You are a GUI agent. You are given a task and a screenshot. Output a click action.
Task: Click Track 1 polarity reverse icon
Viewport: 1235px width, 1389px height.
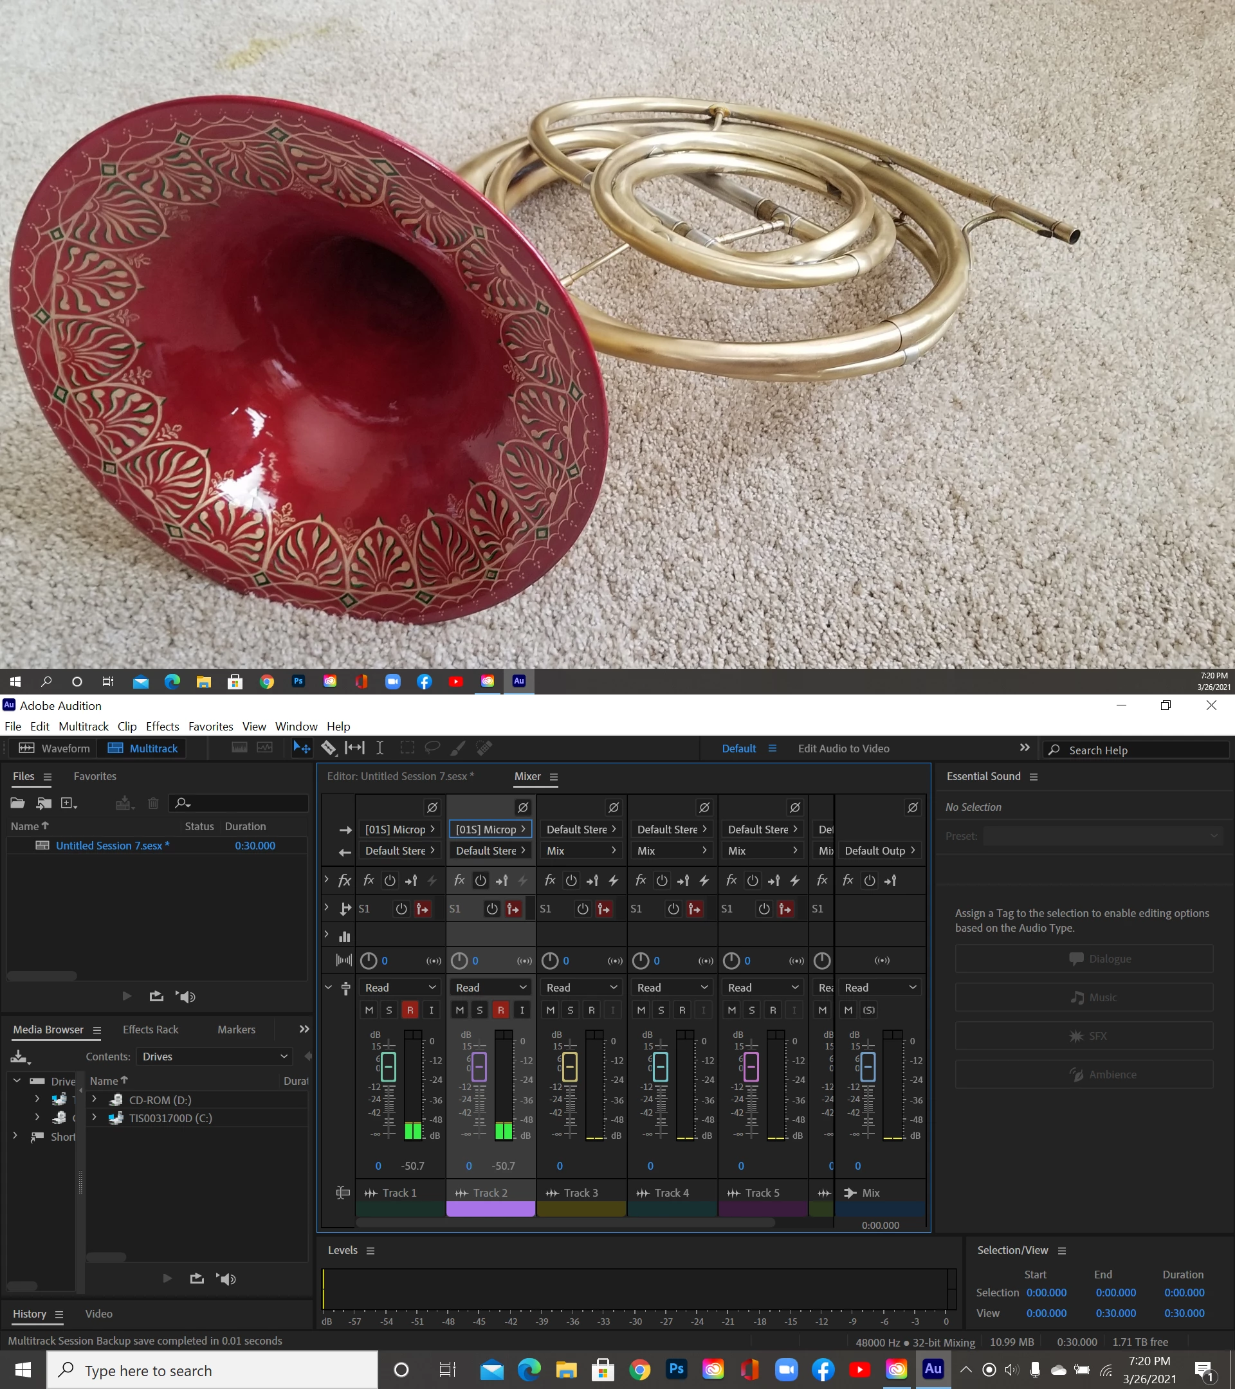point(432,807)
